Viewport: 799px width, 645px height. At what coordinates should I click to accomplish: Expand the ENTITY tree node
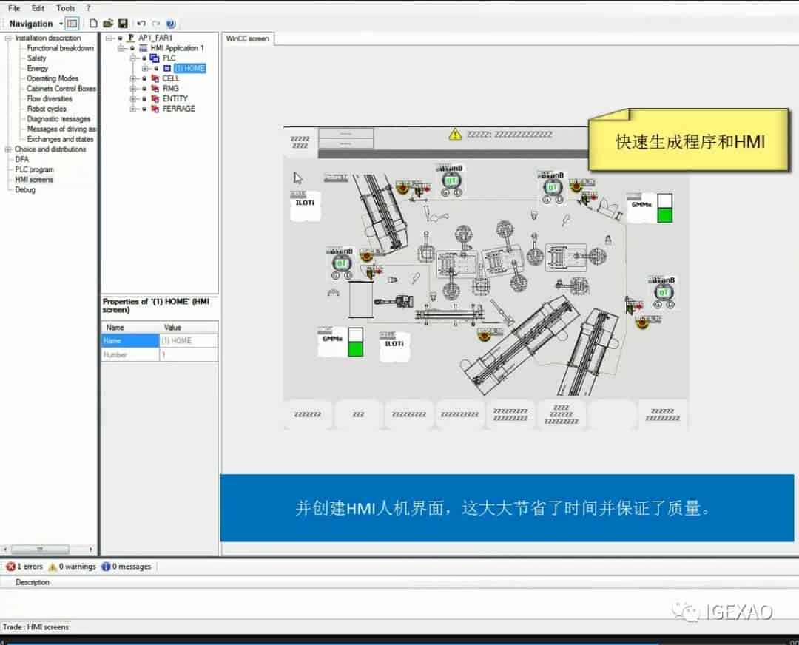[133, 99]
